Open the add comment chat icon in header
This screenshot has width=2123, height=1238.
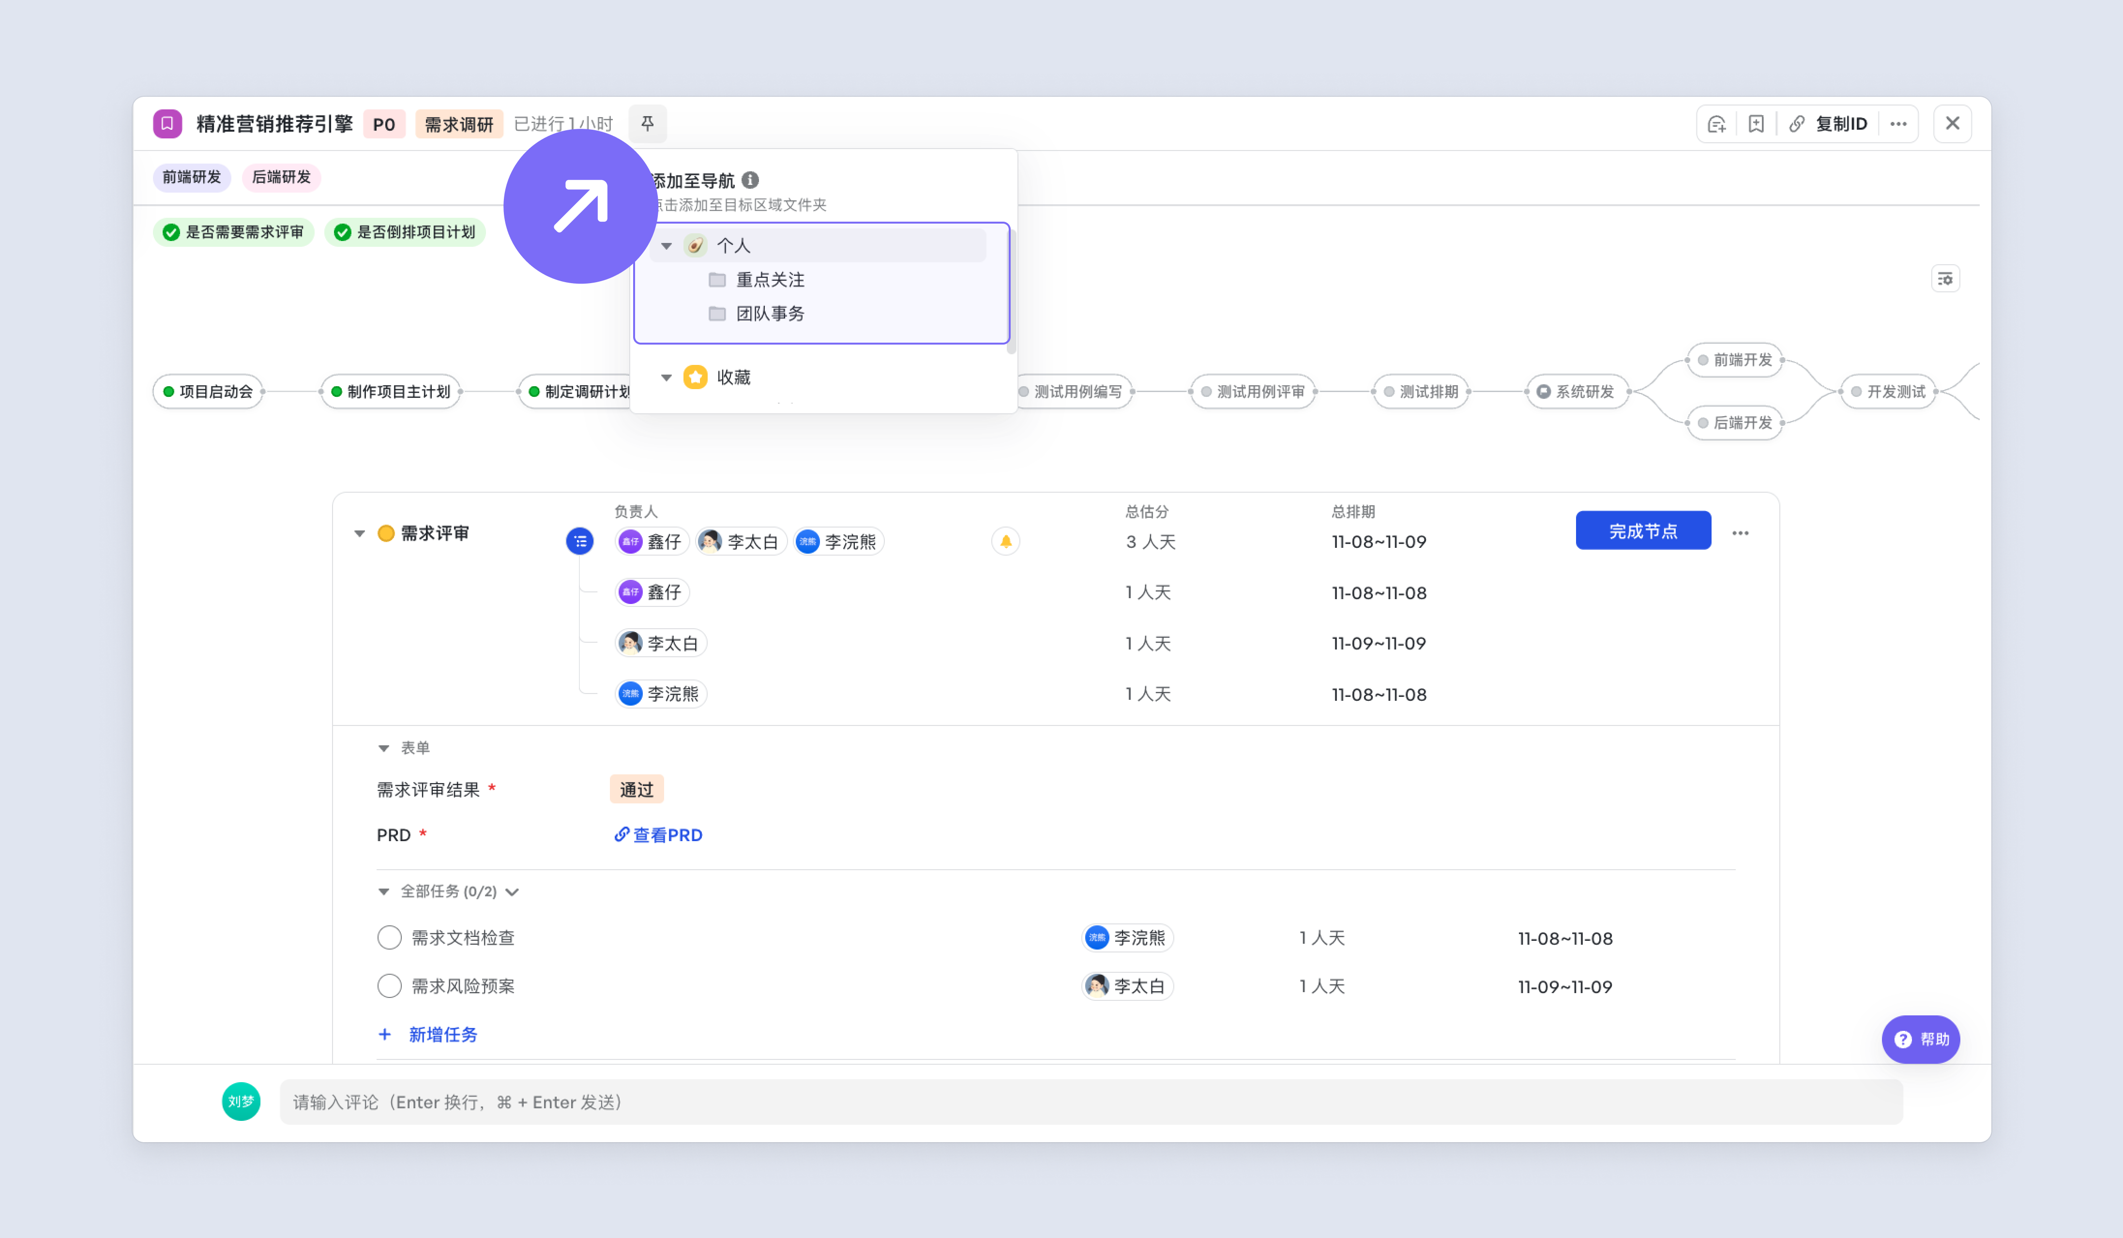(x=1716, y=124)
